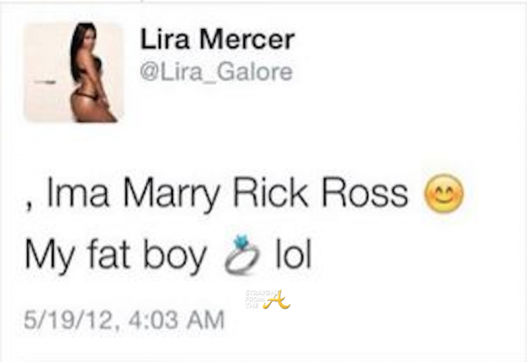Click the words My fat boy

(115, 255)
